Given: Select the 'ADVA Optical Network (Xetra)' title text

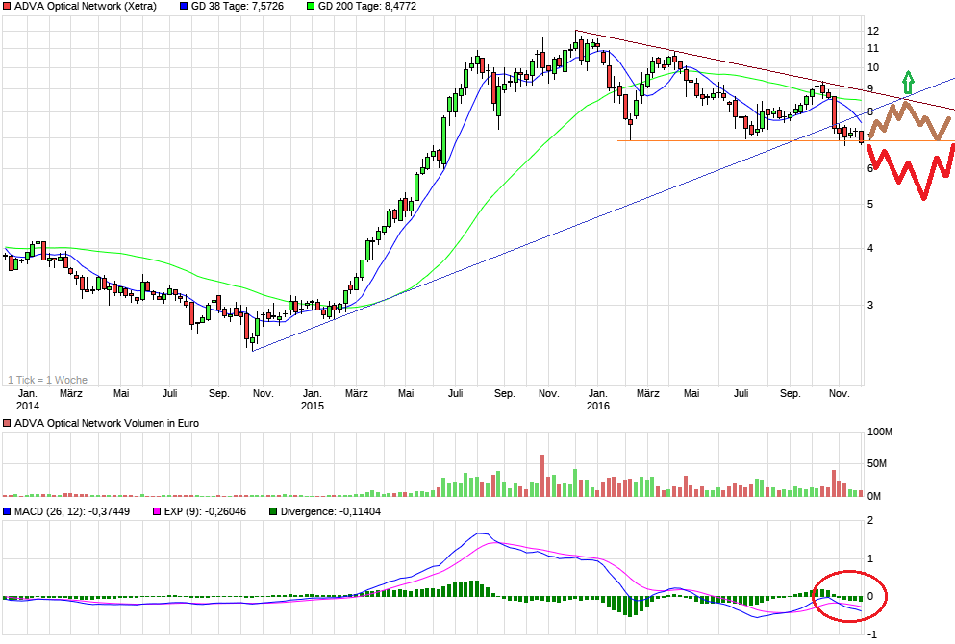Looking at the screenshot, I should [86, 6].
